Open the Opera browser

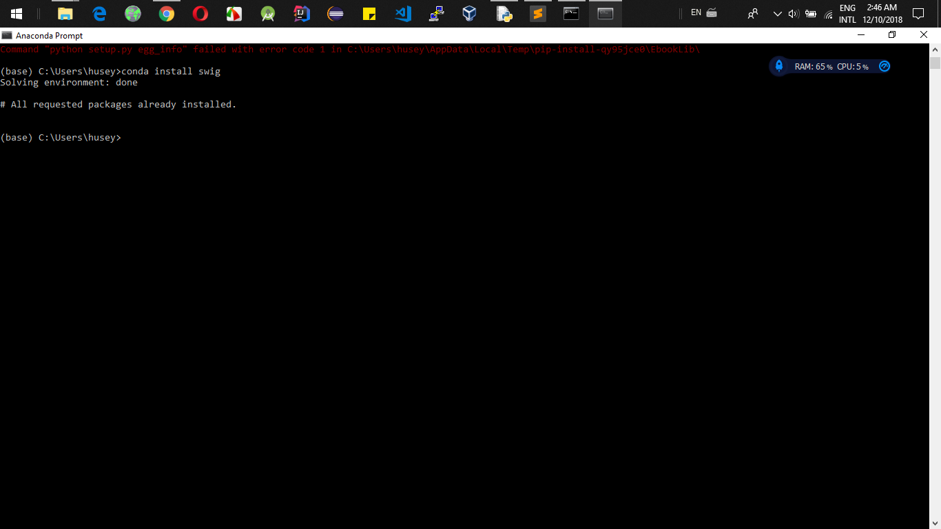point(200,13)
